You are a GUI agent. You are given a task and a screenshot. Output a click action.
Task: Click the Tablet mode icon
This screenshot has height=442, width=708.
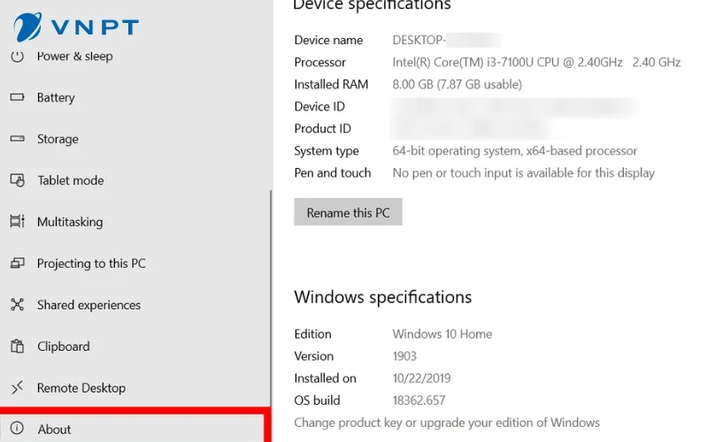pyautogui.click(x=17, y=180)
